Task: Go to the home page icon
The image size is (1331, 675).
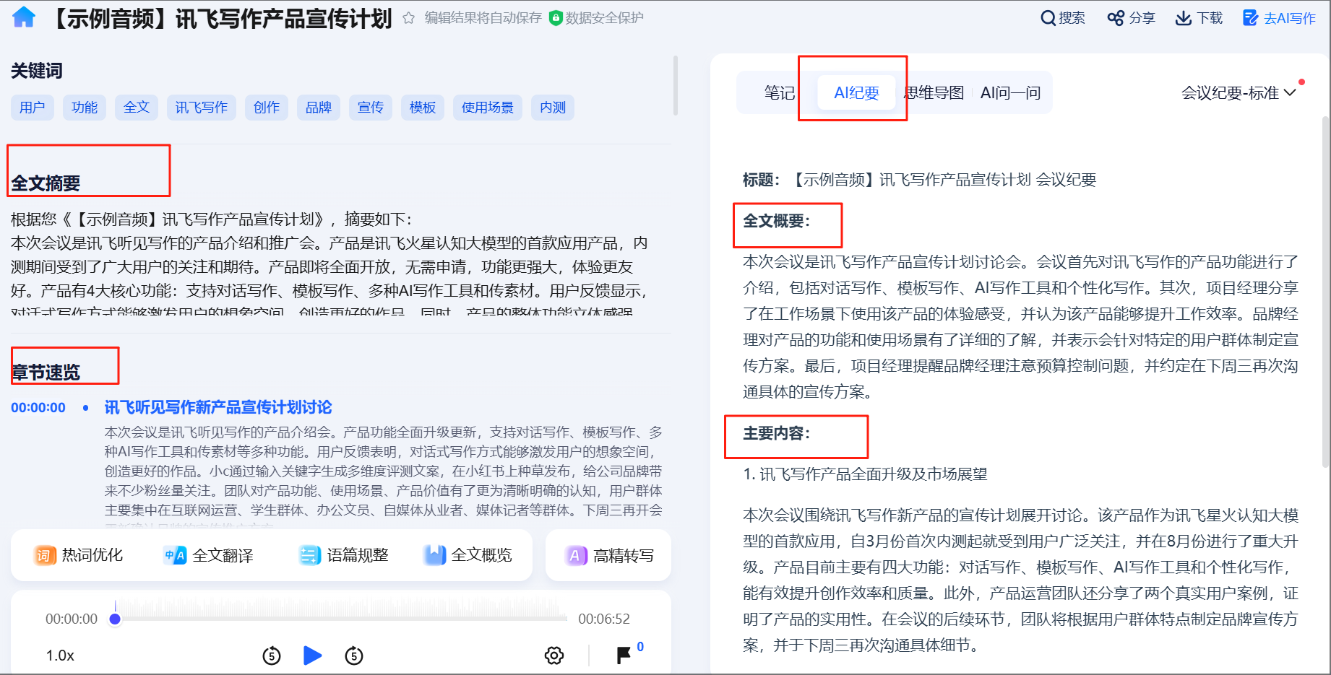Action: (x=24, y=17)
